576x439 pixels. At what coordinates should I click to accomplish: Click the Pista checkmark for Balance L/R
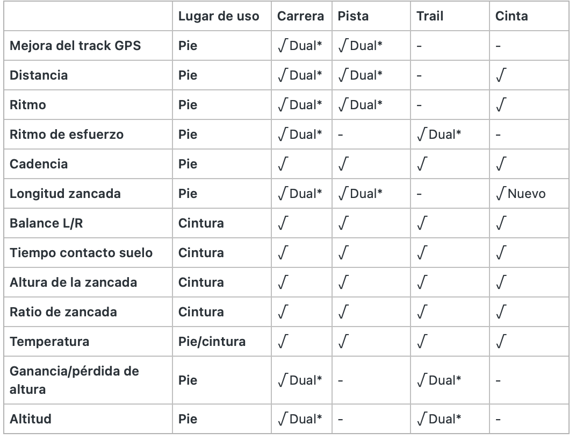pos(343,223)
